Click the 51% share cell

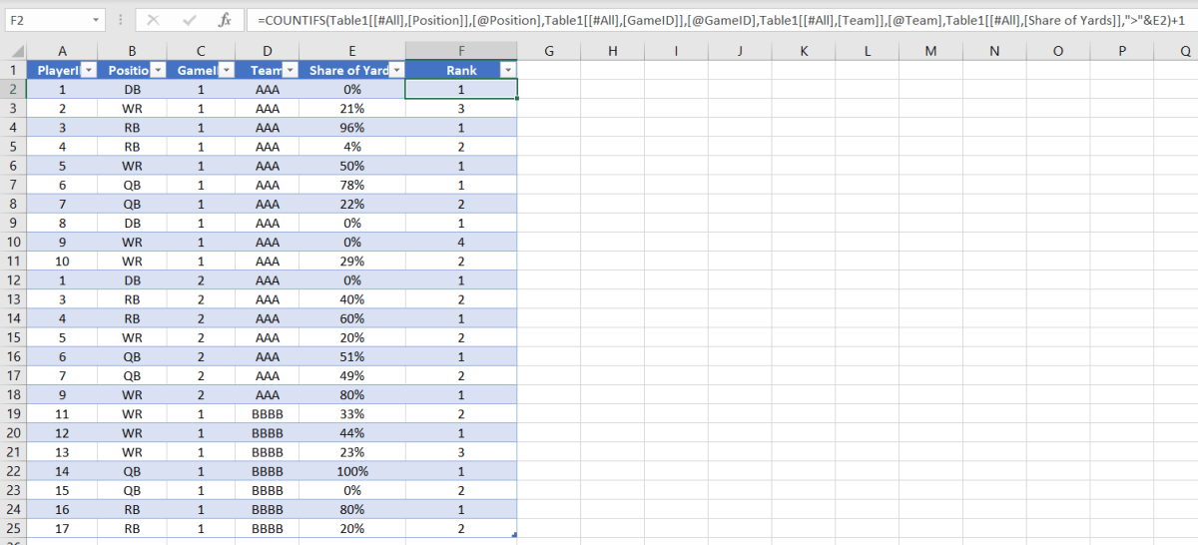pyautogui.click(x=352, y=356)
